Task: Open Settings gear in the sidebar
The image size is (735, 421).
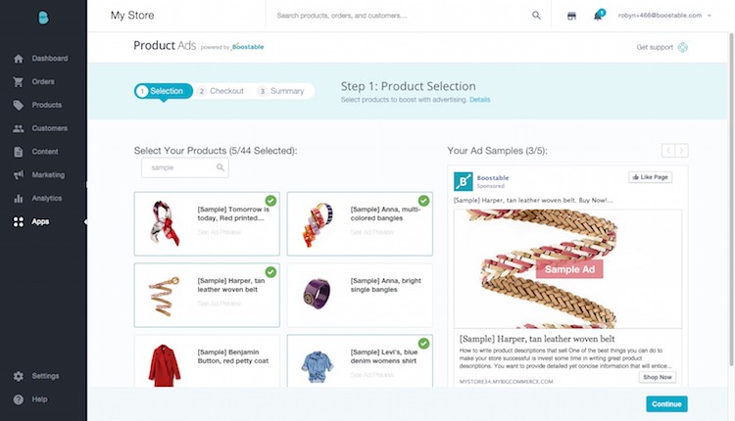Action: pos(44,376)
